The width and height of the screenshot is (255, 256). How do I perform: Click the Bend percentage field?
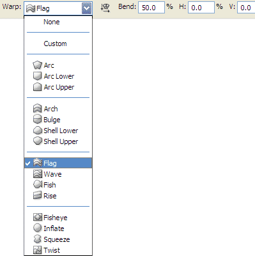pyautogui.click(x=151, y=8)
